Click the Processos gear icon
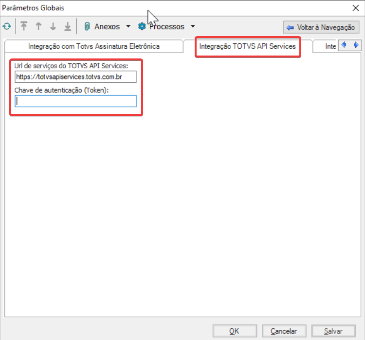The height and width of the screenshot is (340, 365). tap(142, 26)
